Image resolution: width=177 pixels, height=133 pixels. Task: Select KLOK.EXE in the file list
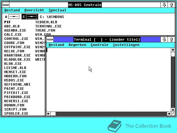13,64
